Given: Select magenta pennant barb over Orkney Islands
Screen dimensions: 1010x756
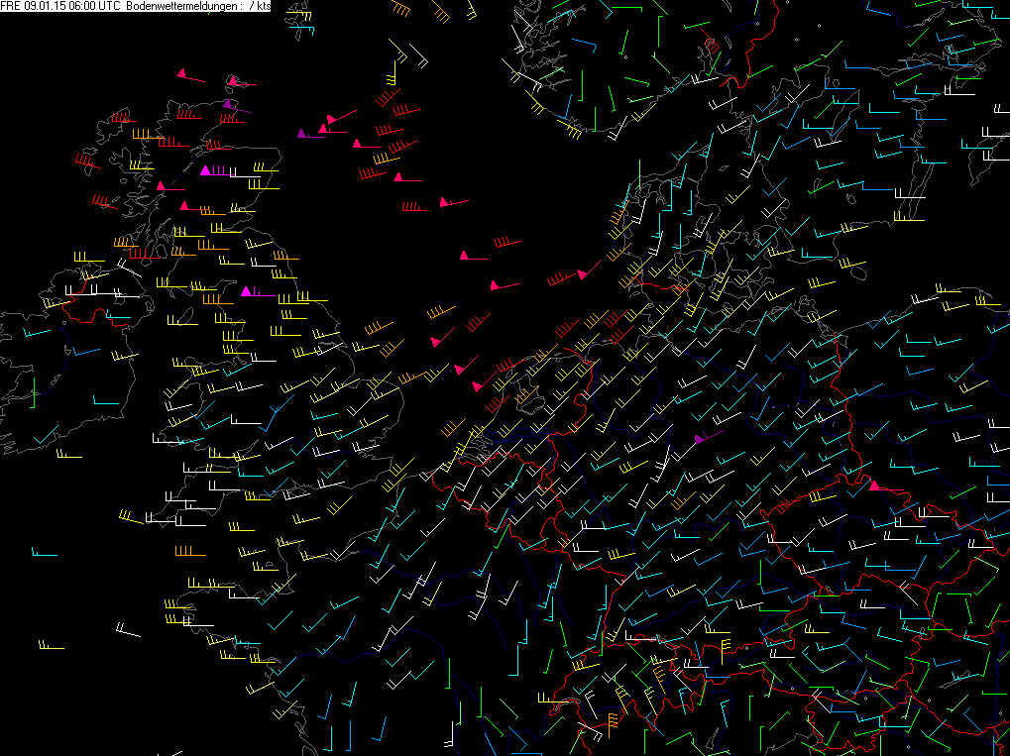Looking at the screenshot, I should pyautogui.click(x=242, y=82).
